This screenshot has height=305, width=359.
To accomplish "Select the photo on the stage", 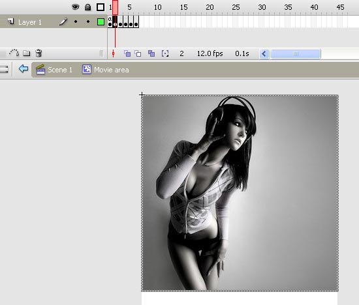I will point(240,193).
